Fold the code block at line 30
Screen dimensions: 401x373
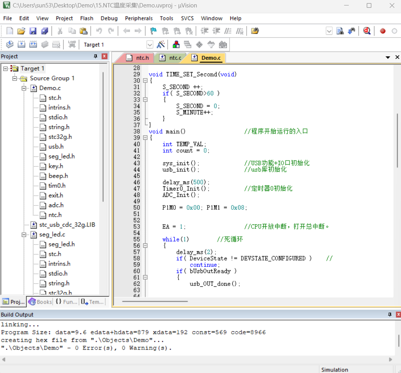click(x=145, y=80)
